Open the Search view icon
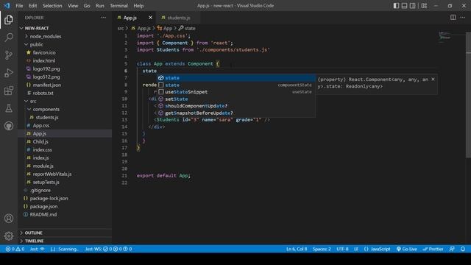The height and width of the screenshot is (265, 471). click(9, 38)
